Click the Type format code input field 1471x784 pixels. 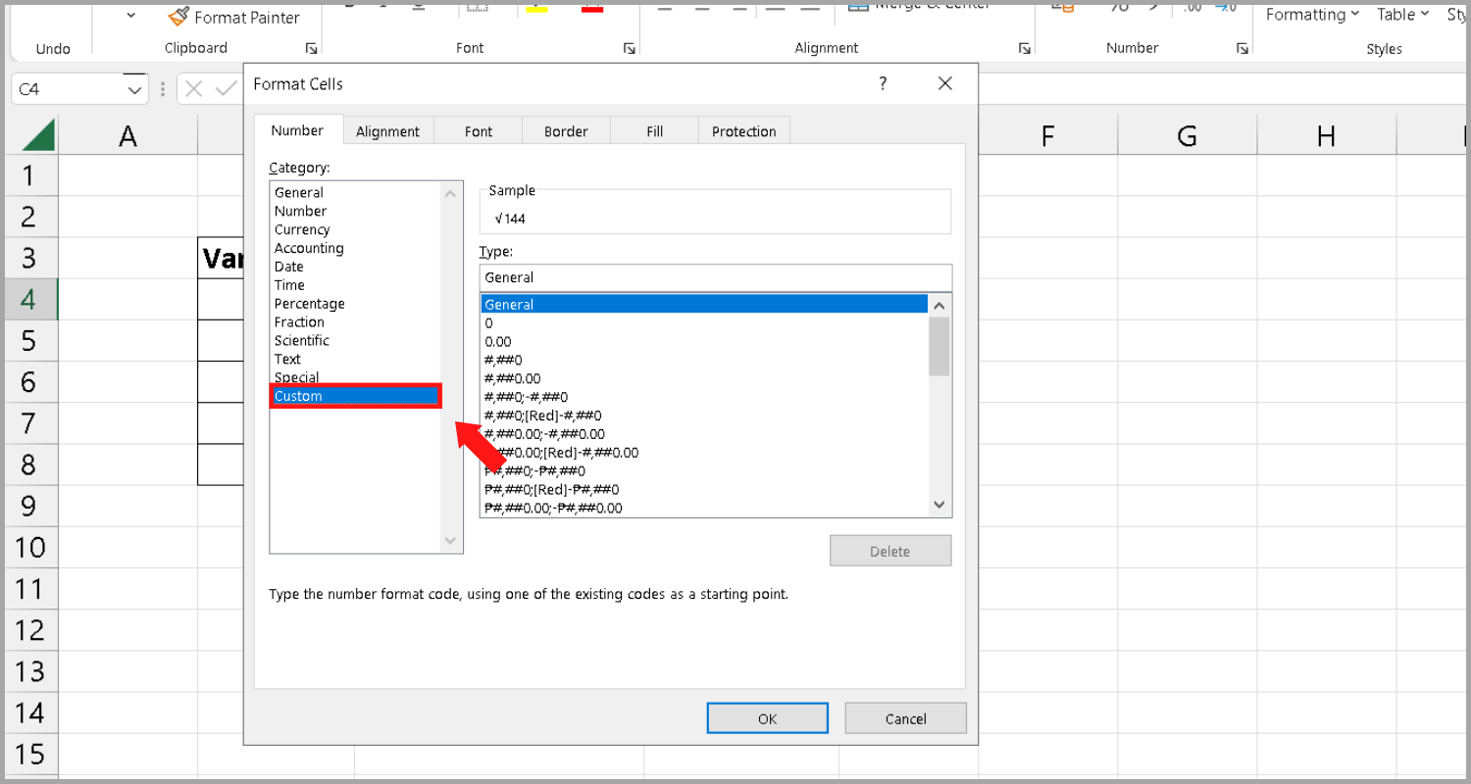click(715, 277)
